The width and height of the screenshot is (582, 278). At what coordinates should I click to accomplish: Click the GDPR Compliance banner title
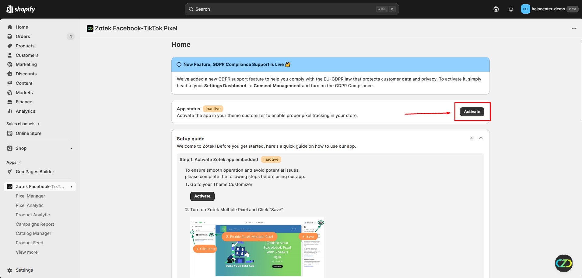[233, 64]
